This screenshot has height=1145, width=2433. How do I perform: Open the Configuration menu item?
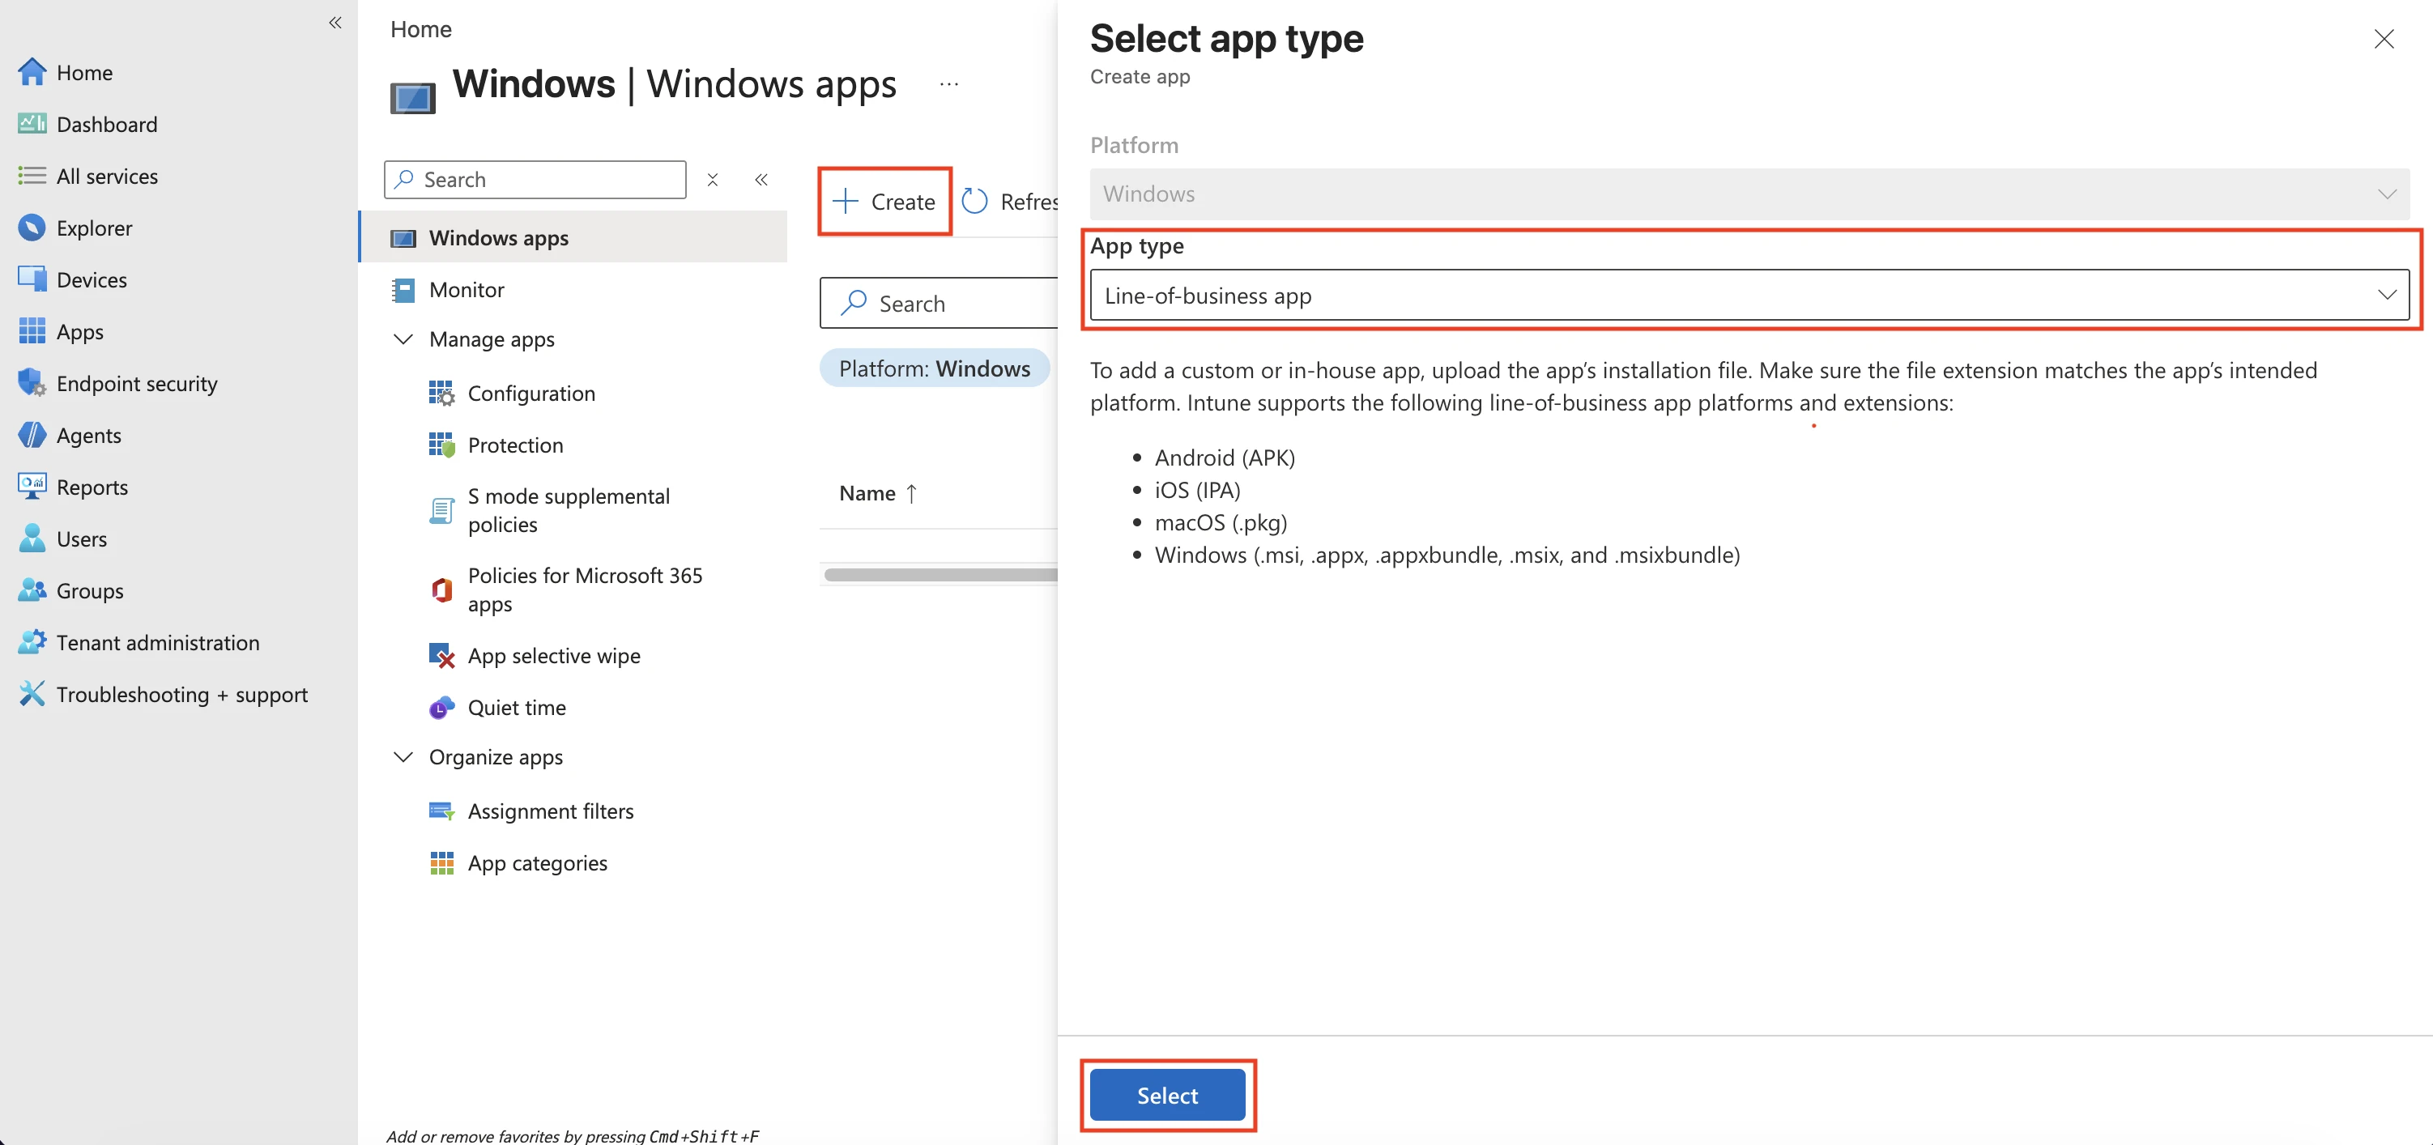click(x=532, y=394)
